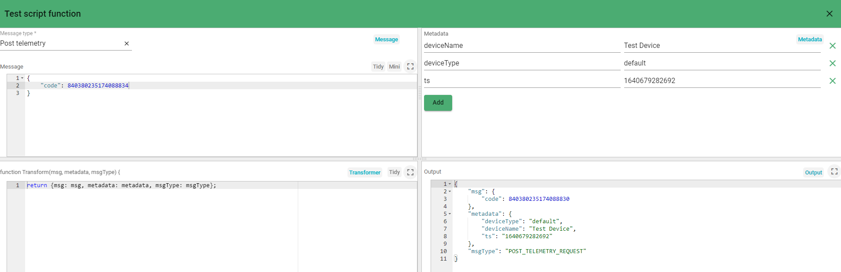Expand the Message editor to fullscreen
This screenshot has height=272, width=841.
click(x=410, y=67)
